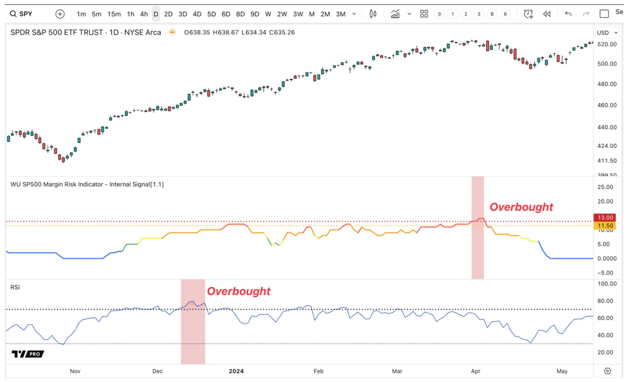
Task: Switch to the 5D timeframe
Action: 211,14
